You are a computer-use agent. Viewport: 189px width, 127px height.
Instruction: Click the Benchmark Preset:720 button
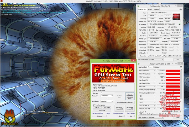[x=130, y=108]
